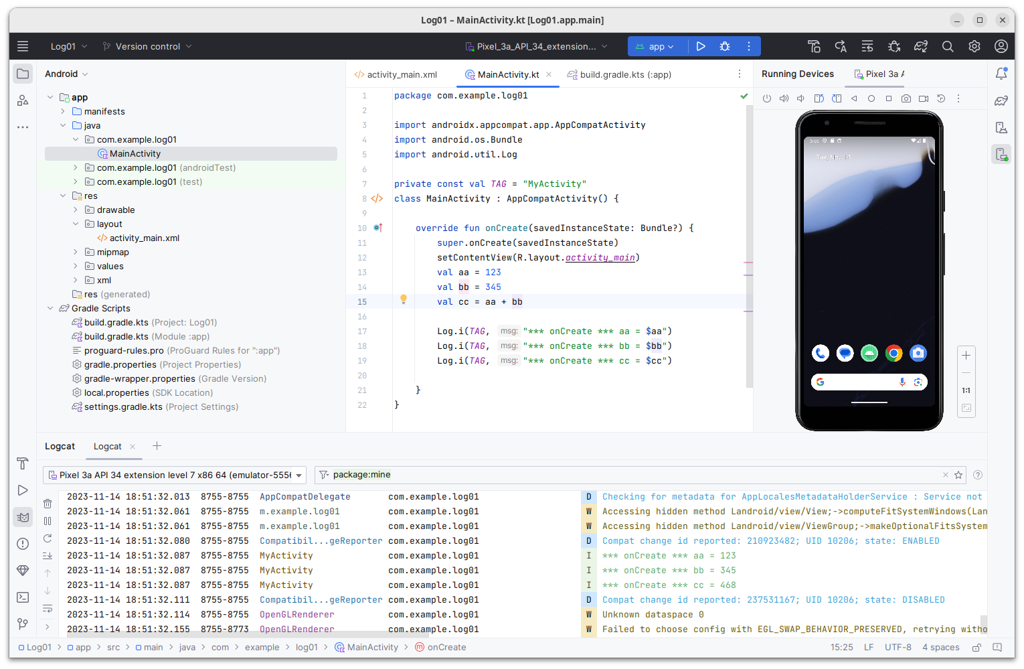
Task: Add a new Logcat tab
Action: click(x=157, y=446)
